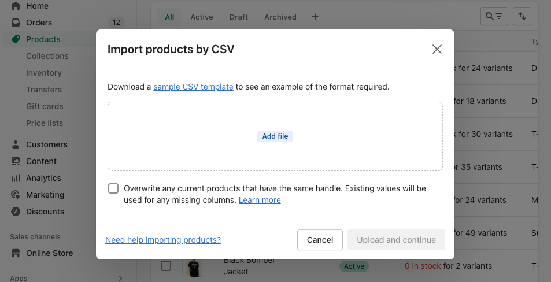
Task: Click the Customers person icon
Action: click(x=16, y=144)
